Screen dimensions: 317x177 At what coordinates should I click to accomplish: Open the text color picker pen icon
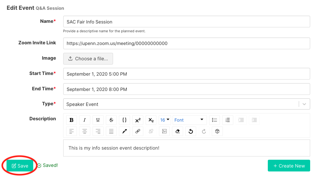[124, 131]
